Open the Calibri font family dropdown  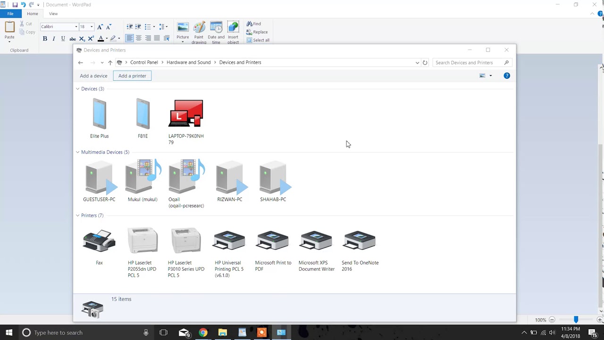(x=76, y=27)
